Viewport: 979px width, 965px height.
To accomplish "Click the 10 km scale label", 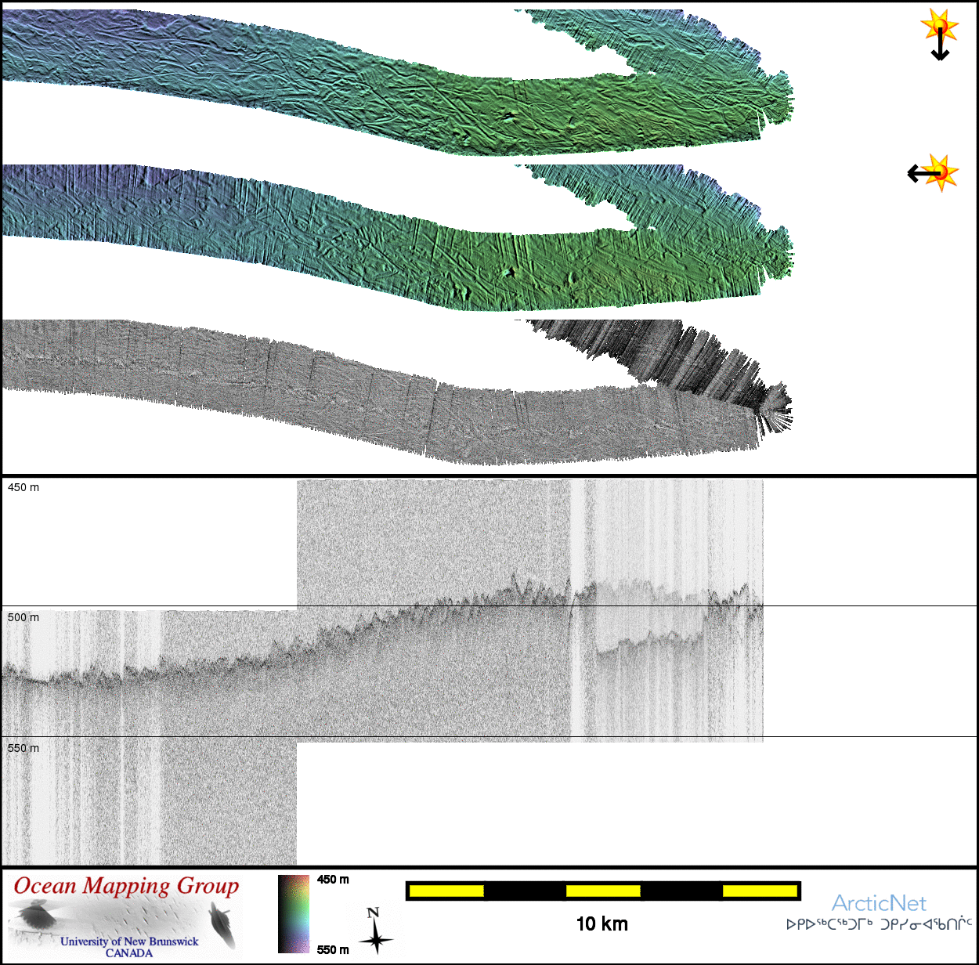I will (601, 924).
